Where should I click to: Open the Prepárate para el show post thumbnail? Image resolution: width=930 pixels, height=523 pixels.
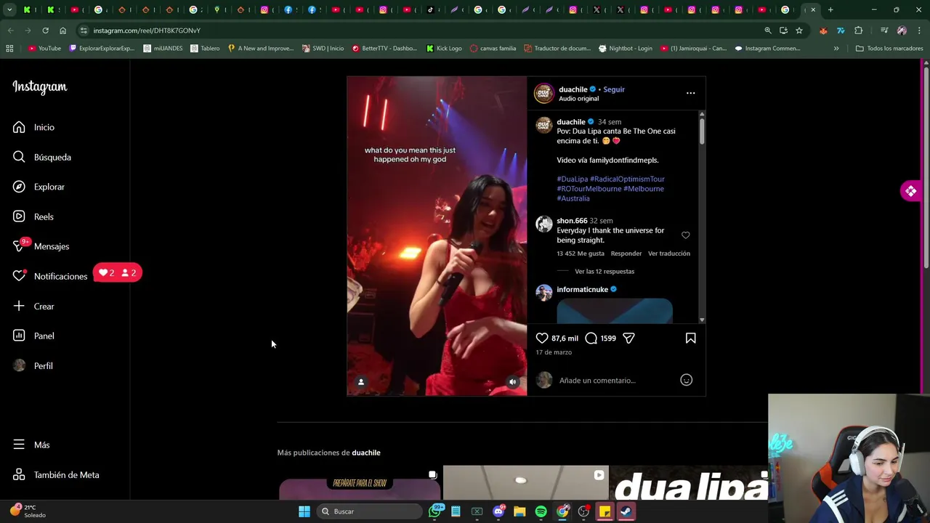pyautogui.click(x=360, y=484)
